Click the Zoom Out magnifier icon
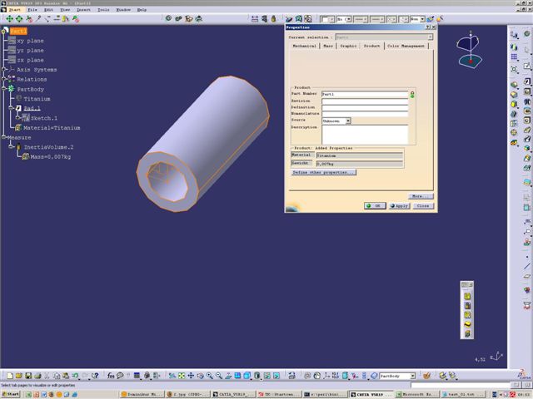The width and height of the screenshot is (533, 399). pyautogui.click(x=219, y=376)
